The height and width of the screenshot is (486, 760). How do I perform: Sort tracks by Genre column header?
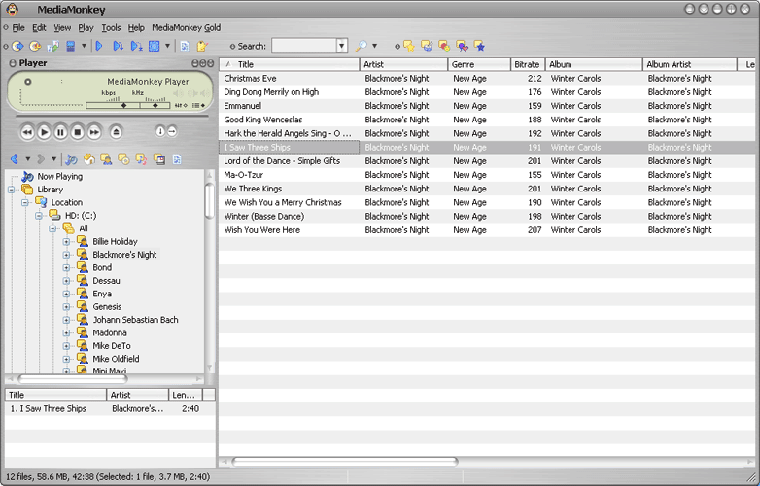478,64
